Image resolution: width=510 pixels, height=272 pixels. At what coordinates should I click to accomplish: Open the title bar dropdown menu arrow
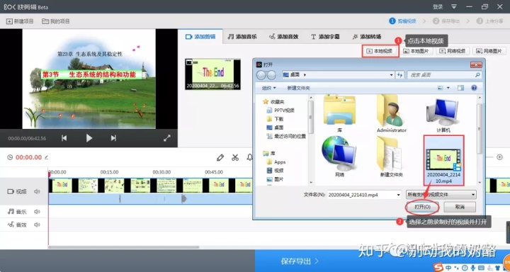pos(454,6)
